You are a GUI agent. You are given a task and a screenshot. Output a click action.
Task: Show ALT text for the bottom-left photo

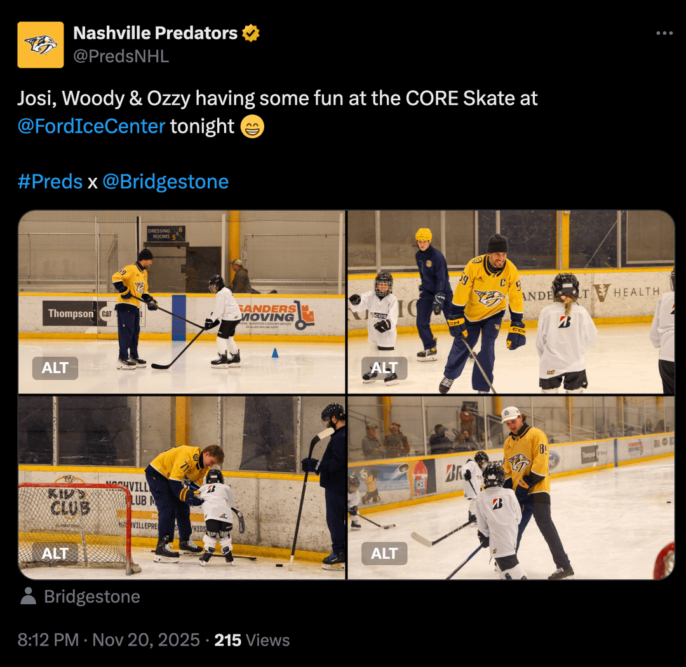(x=55, y=553)
